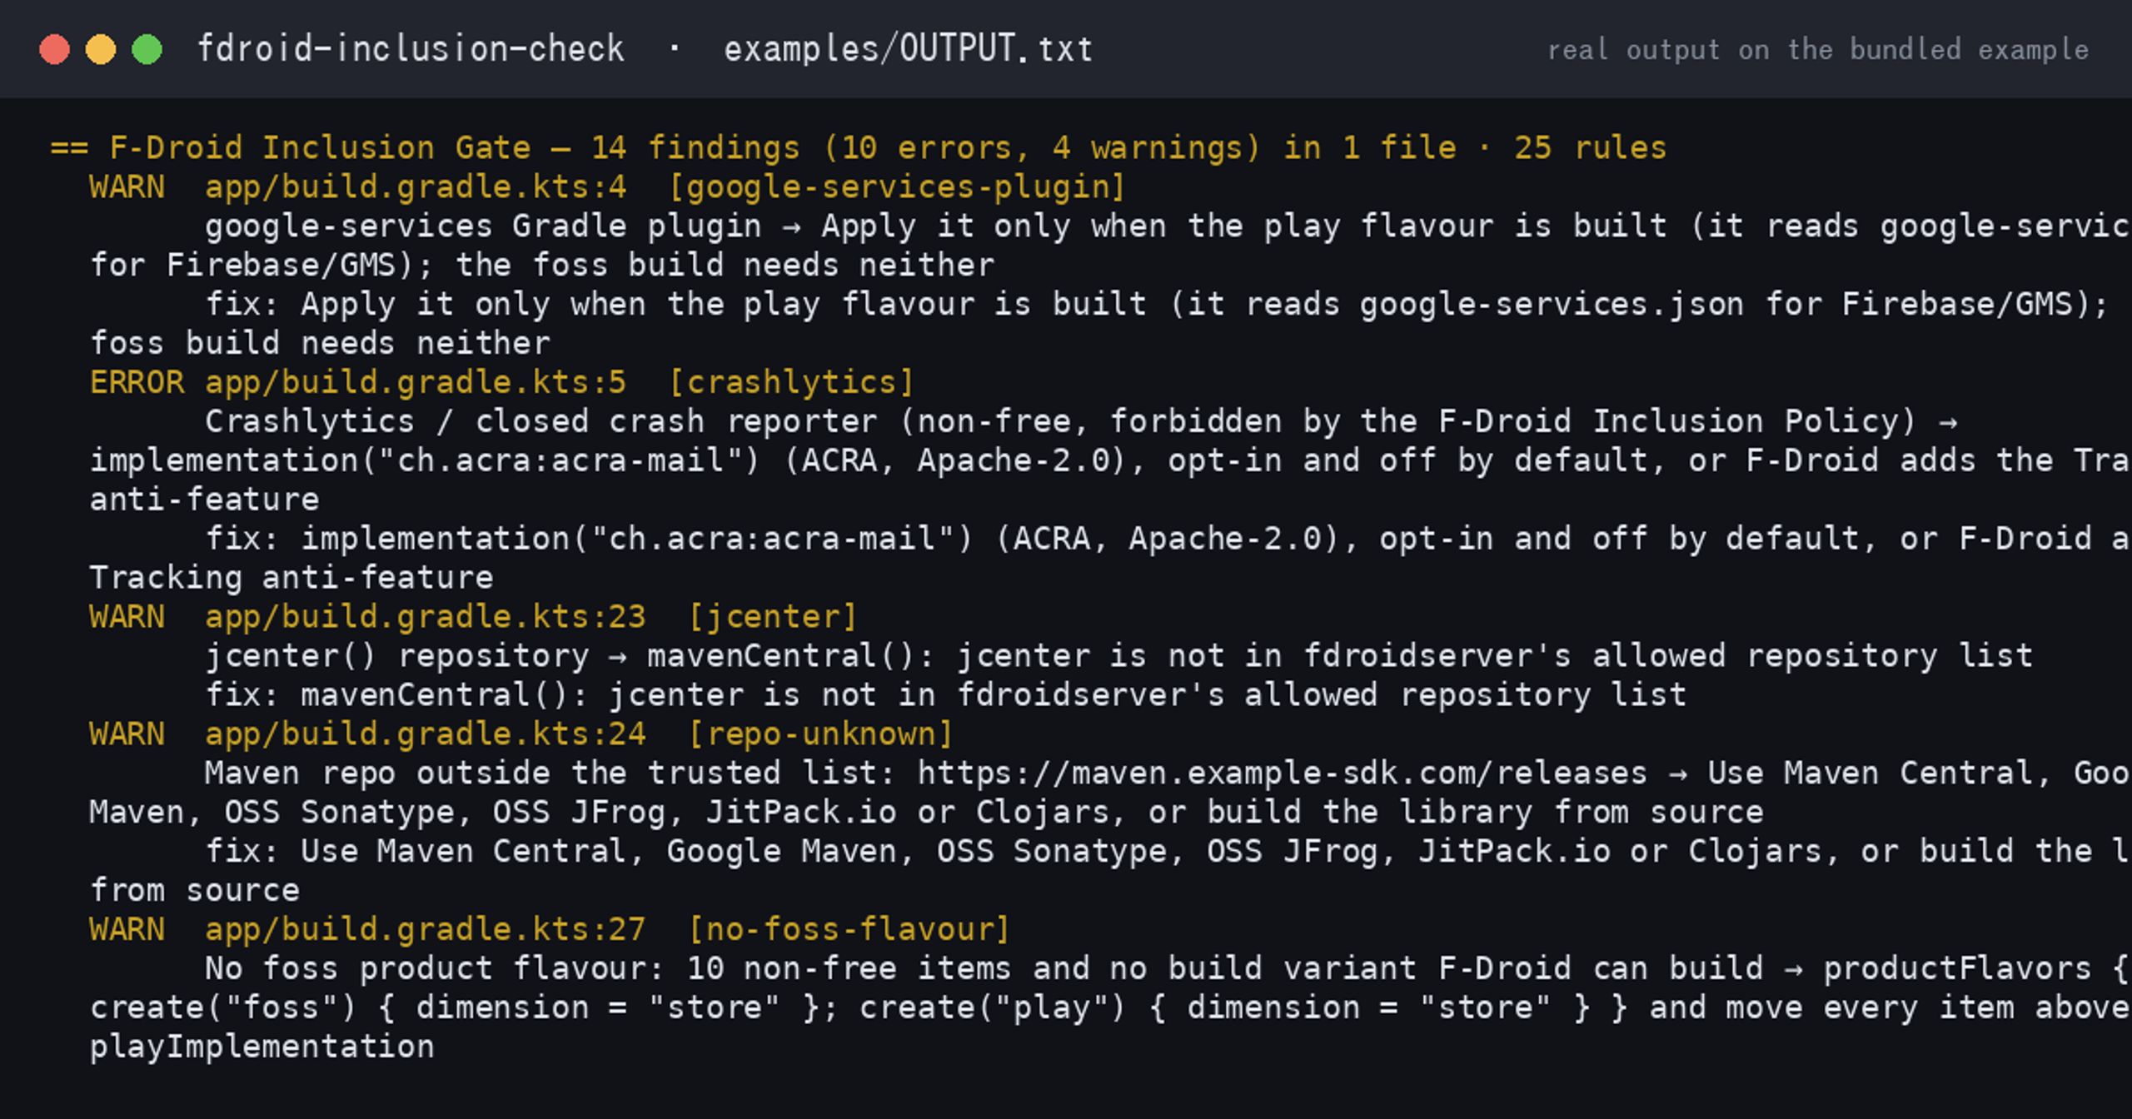Click the [google-services-plugin] rule tag
This screenshot has height=1119, width=2132.
pos(897,187)
